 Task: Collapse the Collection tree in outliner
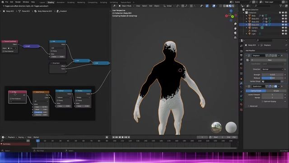pos(244,13)
